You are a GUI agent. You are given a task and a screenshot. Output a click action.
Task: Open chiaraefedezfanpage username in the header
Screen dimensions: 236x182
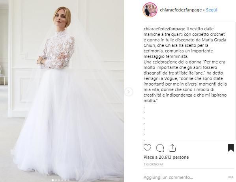coord(181,10)
